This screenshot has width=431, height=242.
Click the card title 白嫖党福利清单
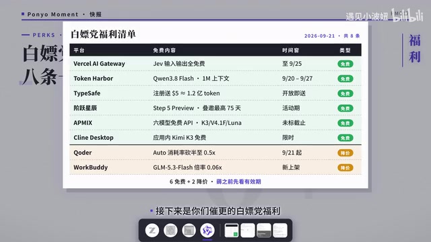coord(103,34)
